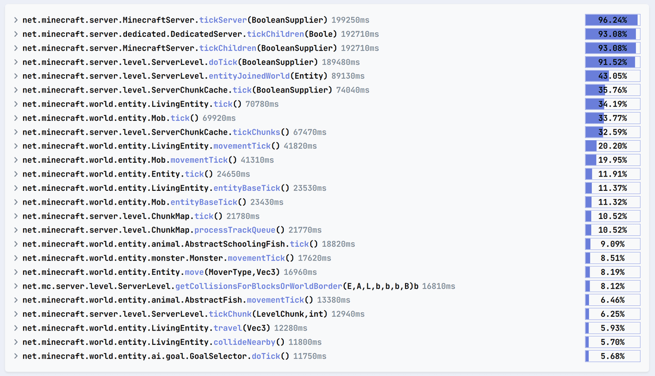Expand the MinecraftServer.tickServer row chevron
This screenshot has height=376, width=655.
16,20
